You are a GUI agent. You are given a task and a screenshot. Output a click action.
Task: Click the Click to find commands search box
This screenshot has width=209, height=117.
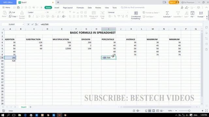[133, 7]
